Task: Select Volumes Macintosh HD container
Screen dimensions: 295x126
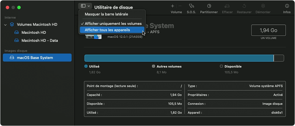Action: 37,24
